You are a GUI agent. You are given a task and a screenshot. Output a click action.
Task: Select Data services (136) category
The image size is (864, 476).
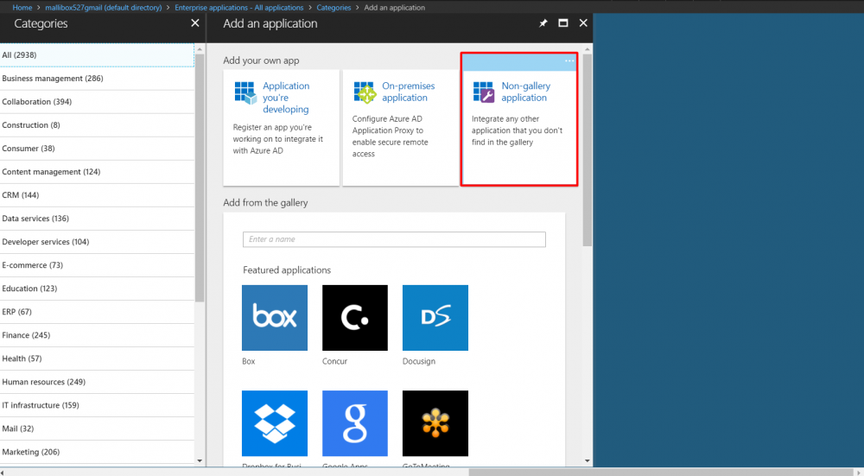(x=97, y=219)
